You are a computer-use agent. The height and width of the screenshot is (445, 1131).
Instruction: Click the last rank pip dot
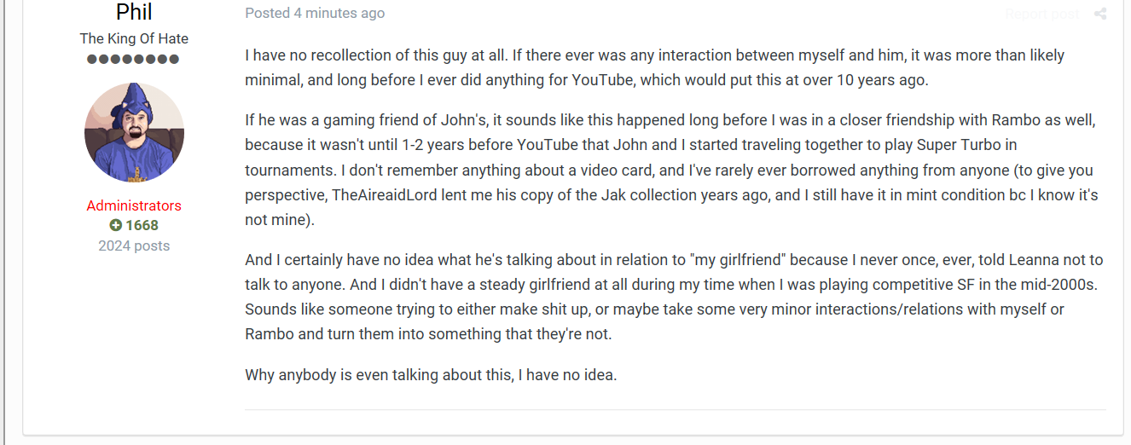(x=174, y=59)
